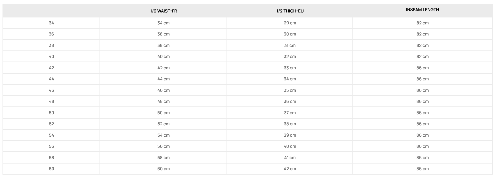Image resolution: width=495 pixels, height=176 pixels.
Task: Click the 1/2 THIGH-EU column header
Action: pyautogui.click(x=290, y=11)
